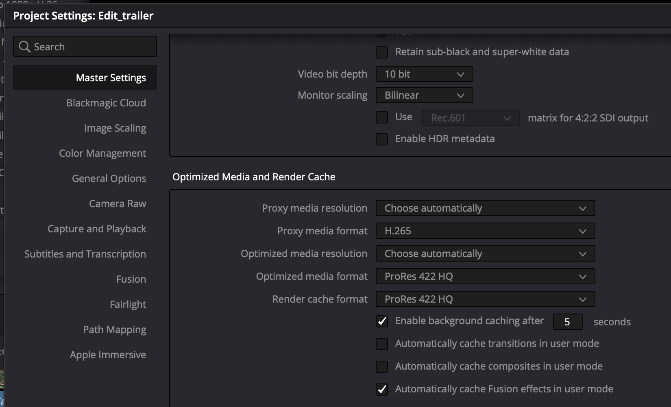Open the Video bit depth dropdown
Viewport: 671px width, 407px height.
424,74
